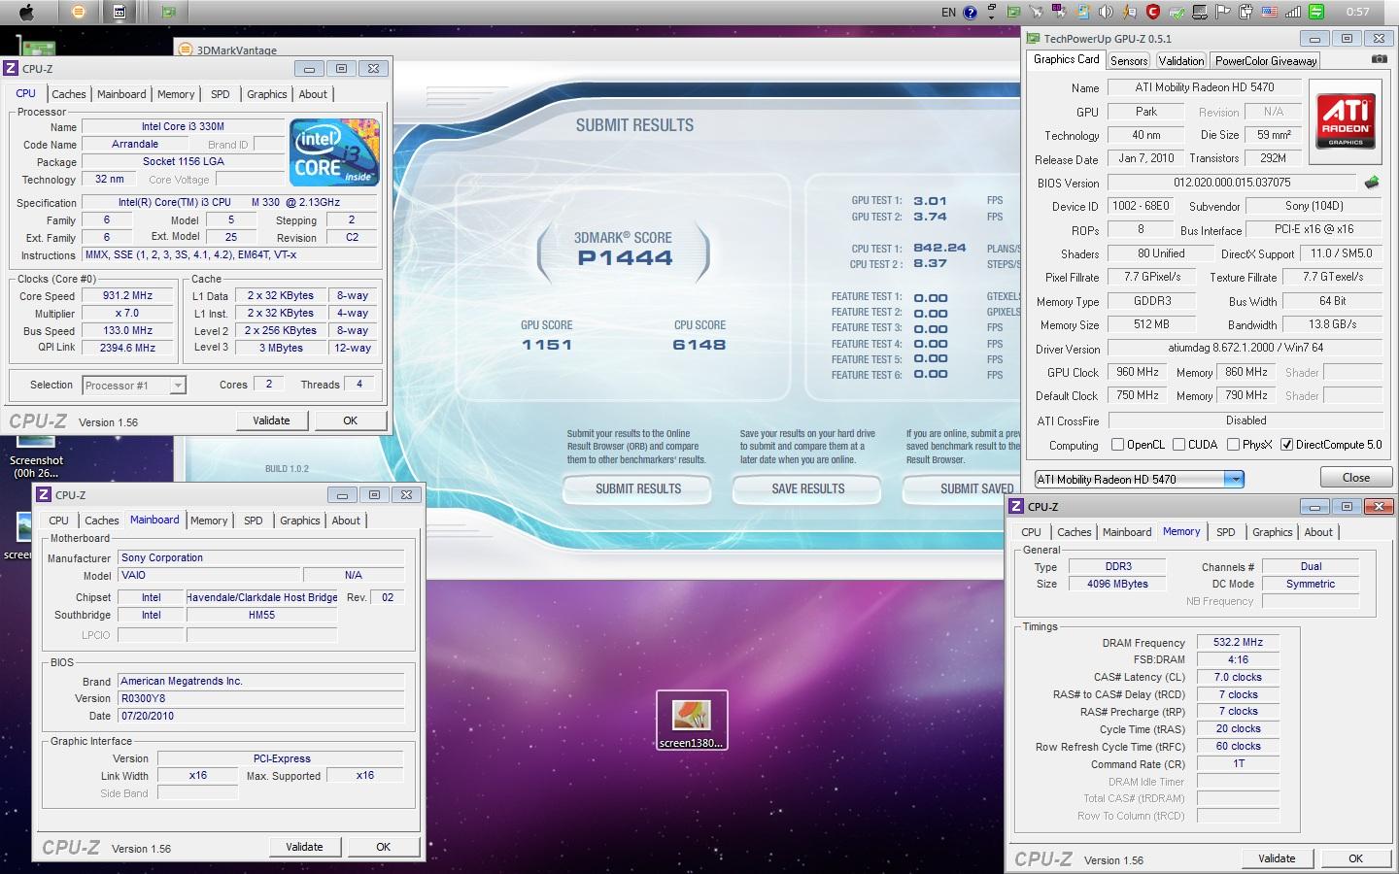1399x874 pixels.
Task: Click the Close button in GPU-Z
Action: click(1355, 478)
